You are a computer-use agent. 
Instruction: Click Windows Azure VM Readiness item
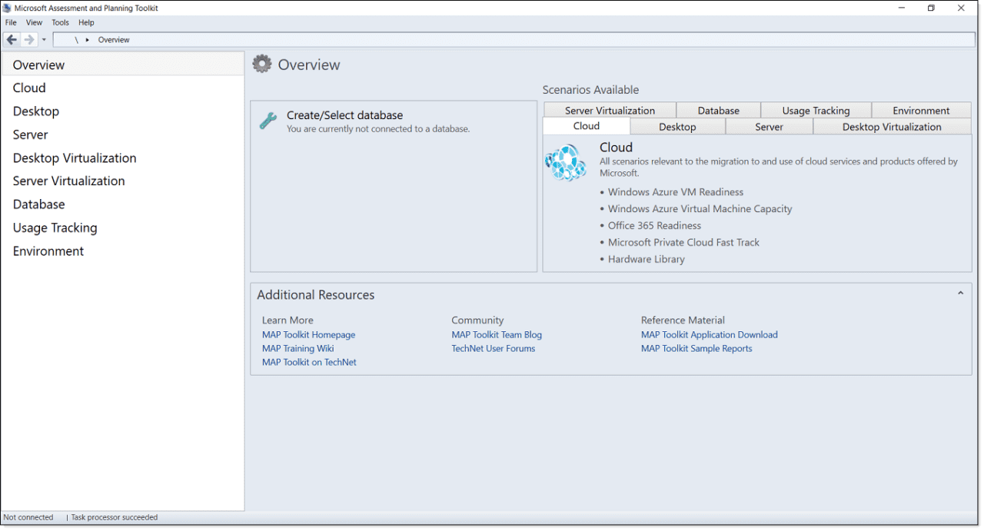click(675, 192)
